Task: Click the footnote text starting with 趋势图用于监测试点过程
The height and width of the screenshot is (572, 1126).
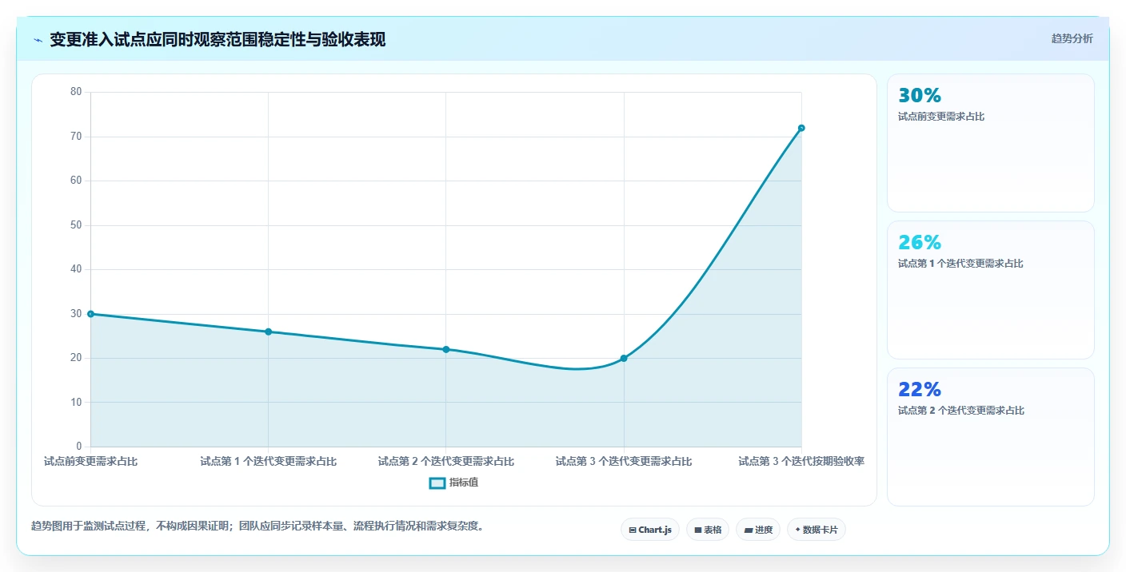Action: click(258, 526)
